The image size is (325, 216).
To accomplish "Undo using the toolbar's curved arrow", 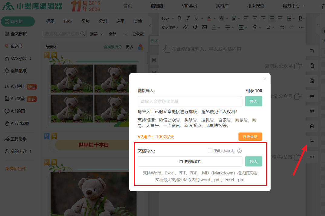I will [x=282, y=27].
